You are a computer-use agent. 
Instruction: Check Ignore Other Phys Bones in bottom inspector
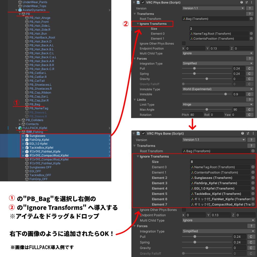tap(184, 210)
